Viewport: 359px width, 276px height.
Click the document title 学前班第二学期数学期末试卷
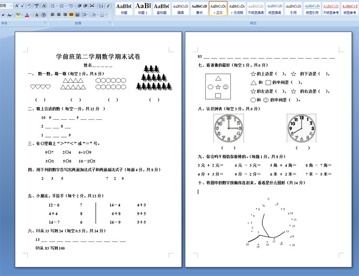(98, 57)
